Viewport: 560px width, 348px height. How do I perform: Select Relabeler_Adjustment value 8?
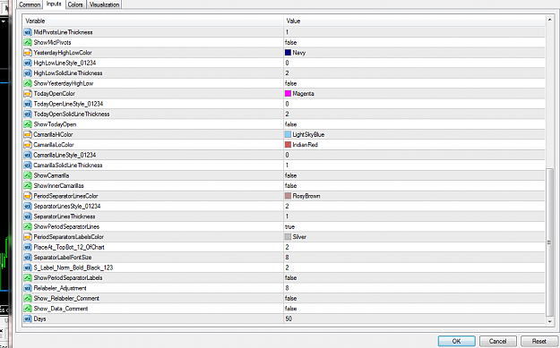coord(287,288)
